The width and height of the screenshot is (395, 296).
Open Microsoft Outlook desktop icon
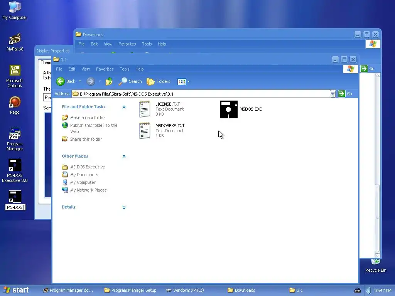click(x=15, y=76)
